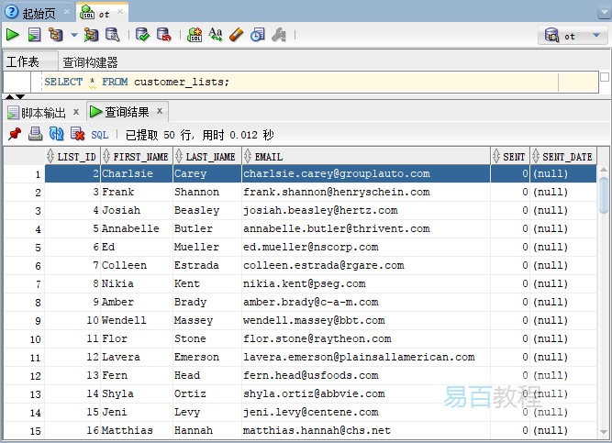The height and width of the screenshot is (443, 612).
Task: Close the 查询结果 tab
Action: tap(160, 111)
